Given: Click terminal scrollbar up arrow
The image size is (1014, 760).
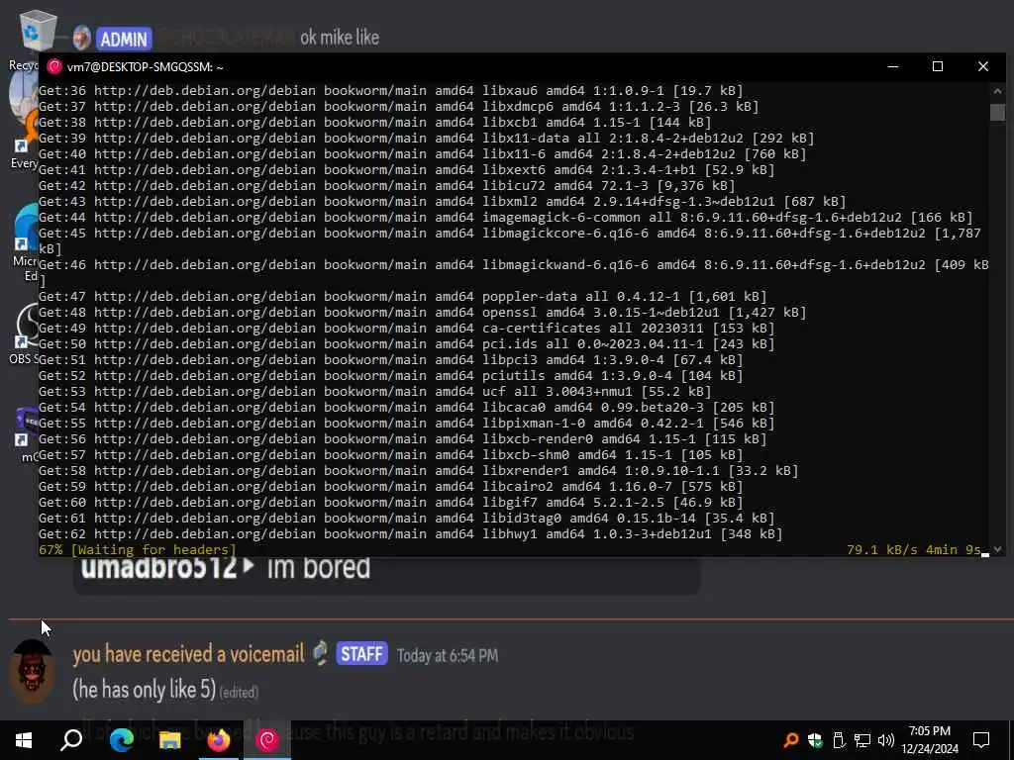Looking at the screenshot, I should [997, 91].
